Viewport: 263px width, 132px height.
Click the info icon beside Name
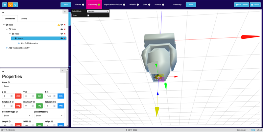[x=9, y=82]
